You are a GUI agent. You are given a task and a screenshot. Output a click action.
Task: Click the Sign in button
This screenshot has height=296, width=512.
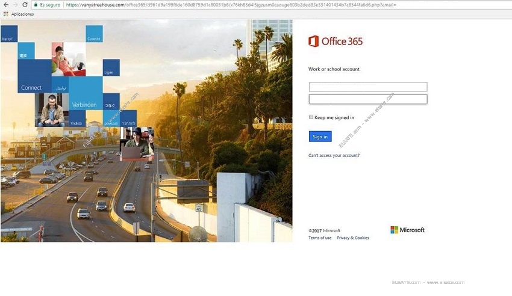click(320, 137)
